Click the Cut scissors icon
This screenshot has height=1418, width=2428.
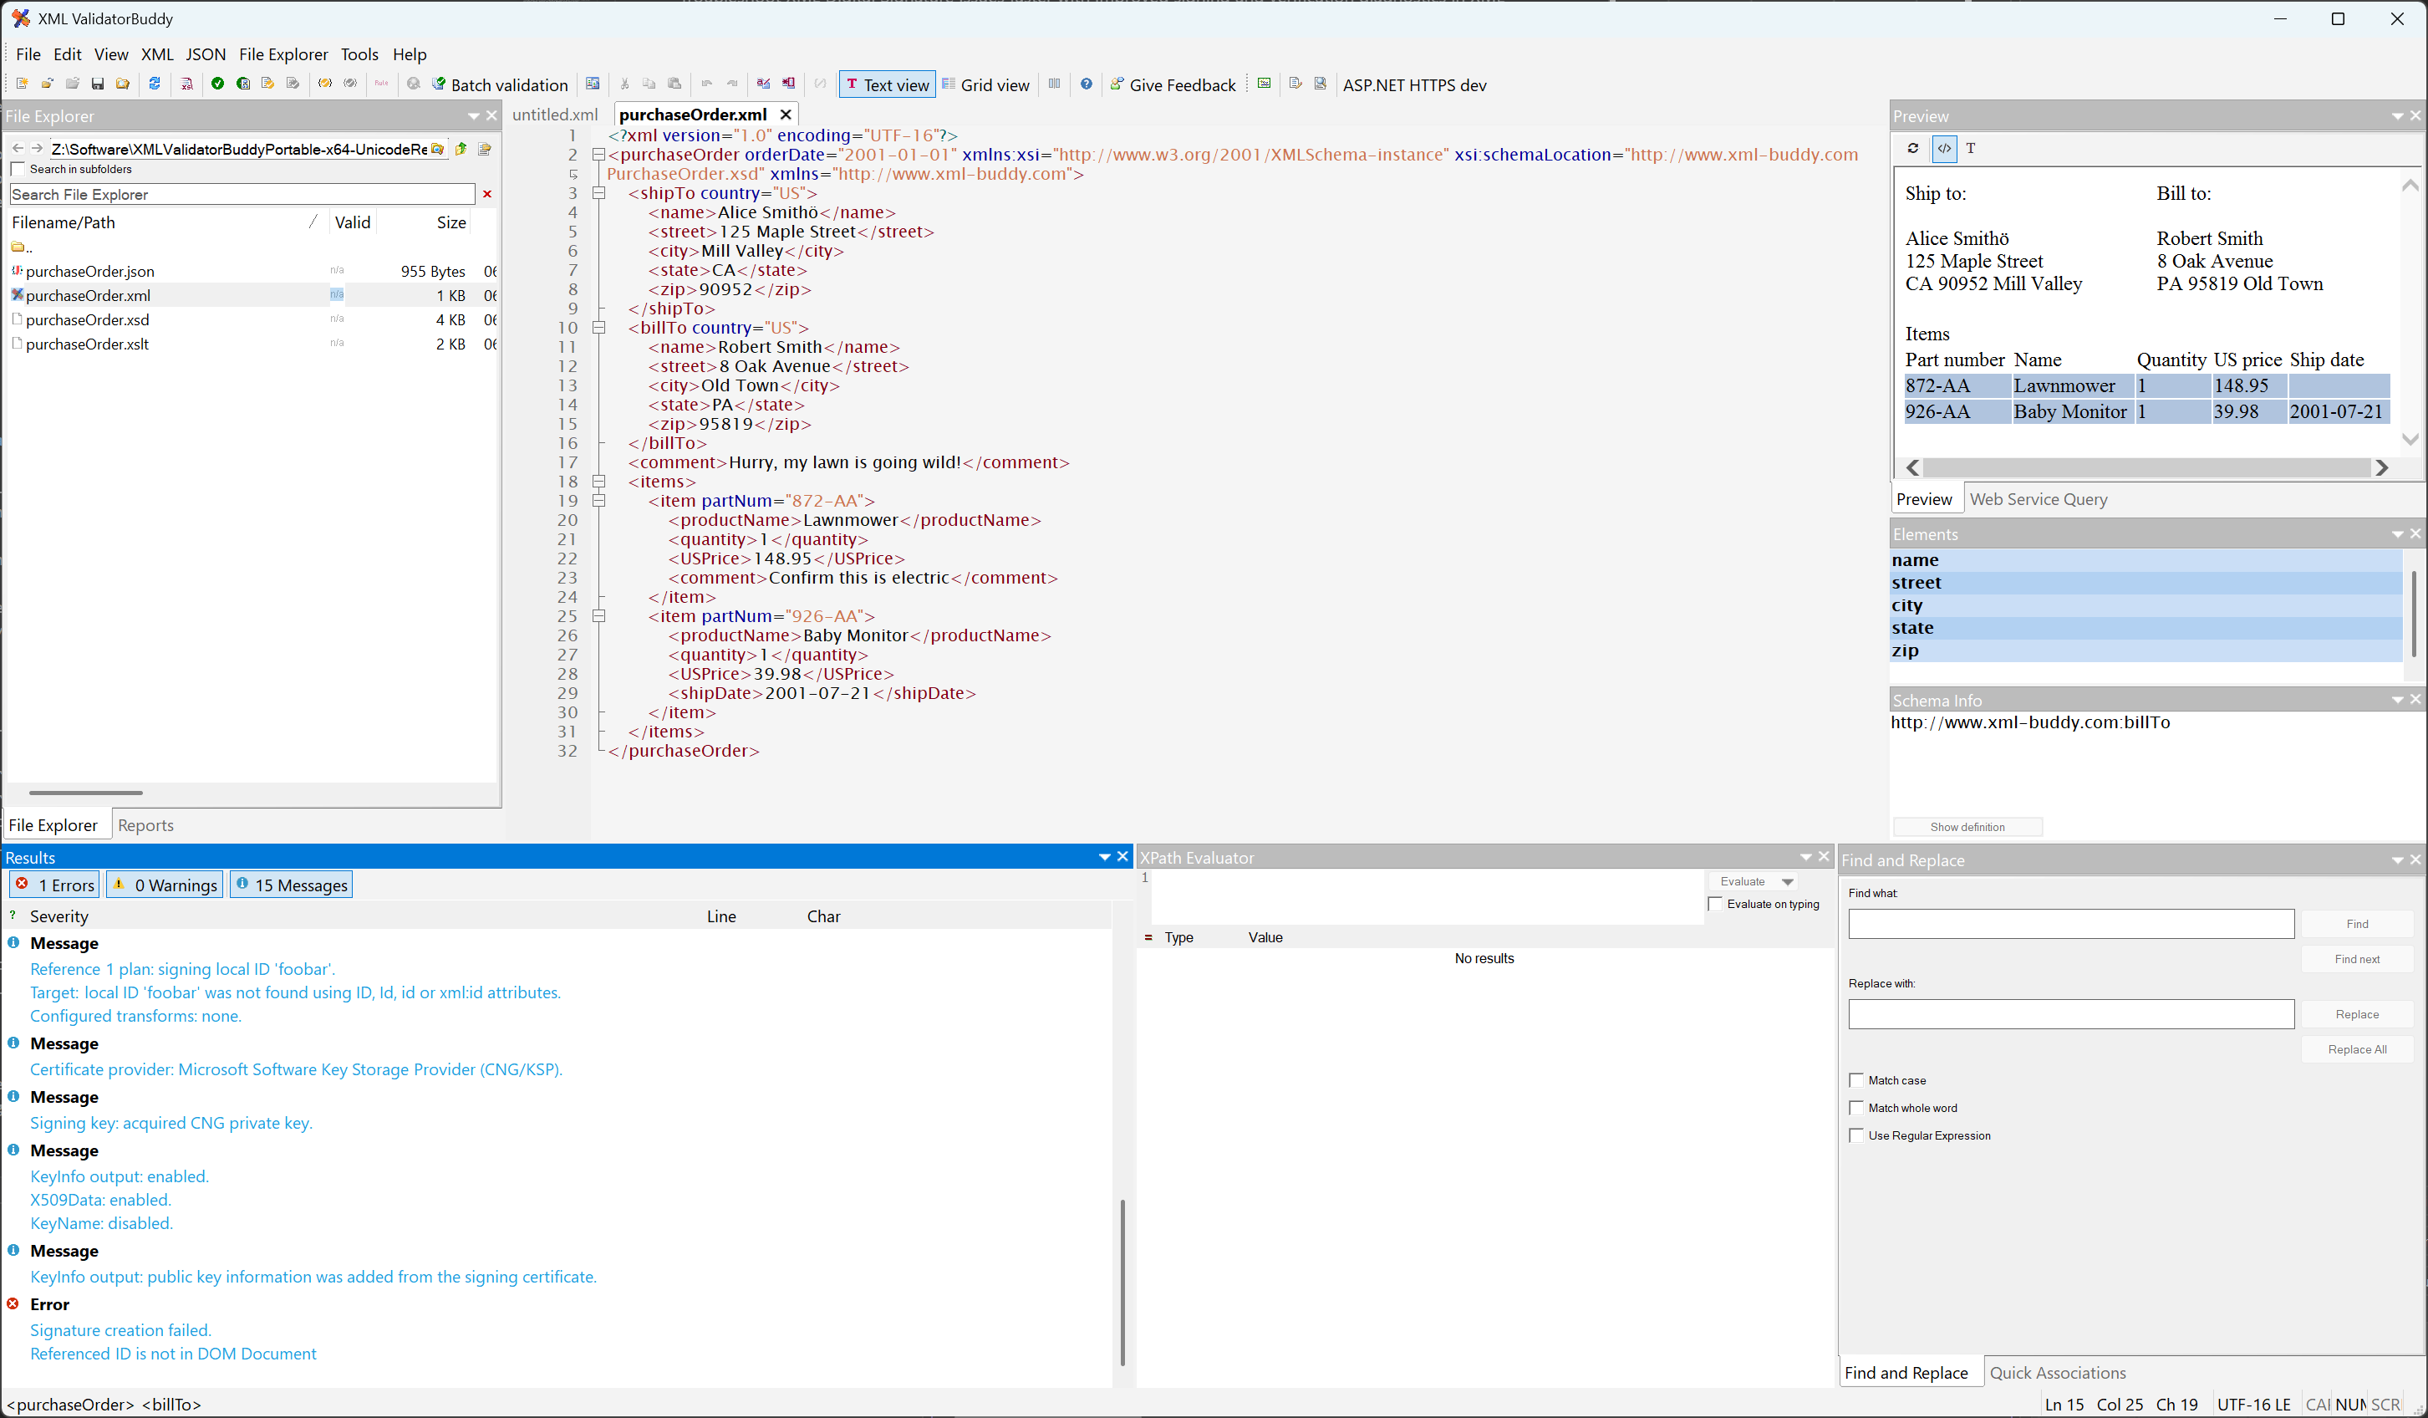click(624, 84)
